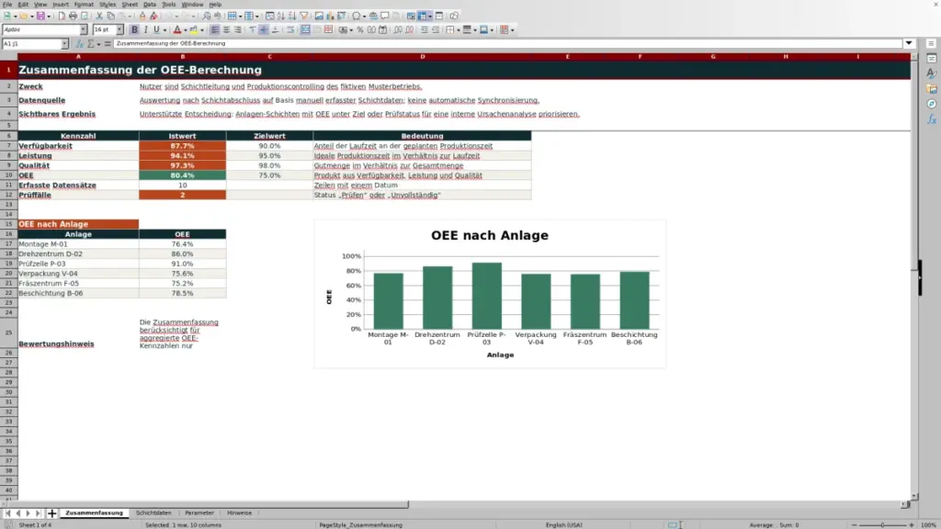941x529 pixels.
Task: Insert a chart using toolbar icon
Action: click(x=330, y=17)
